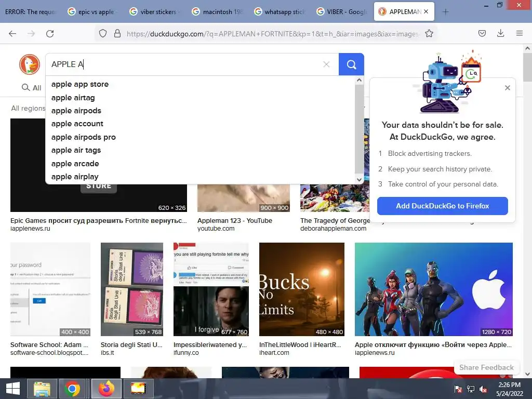Image resolution: width=532 pixels, height=399 pixels.
Task: Open a new browser tab
Action: click(x=445, y=12)
